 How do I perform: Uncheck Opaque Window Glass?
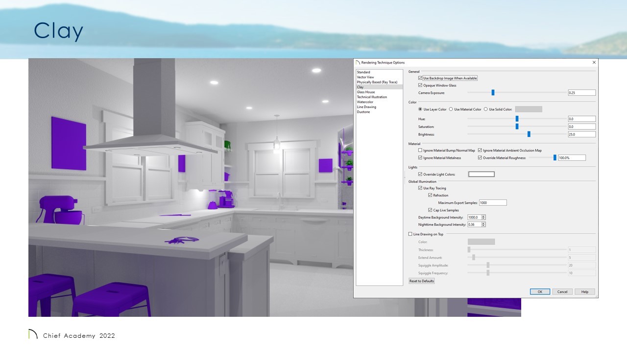click(x=420, y=86)
